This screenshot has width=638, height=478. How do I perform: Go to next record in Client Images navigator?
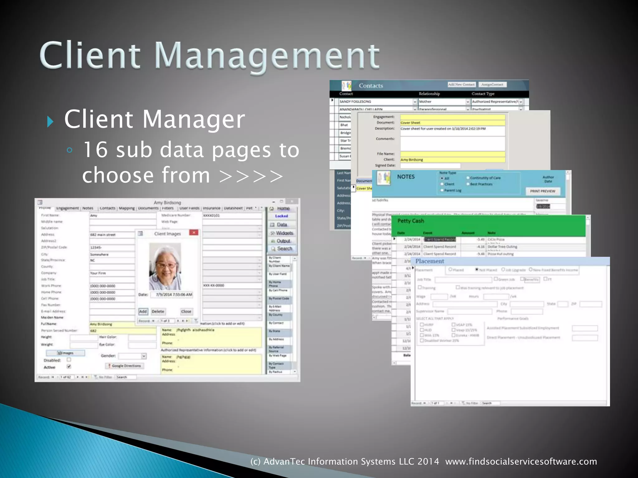[x=178, y=321]
